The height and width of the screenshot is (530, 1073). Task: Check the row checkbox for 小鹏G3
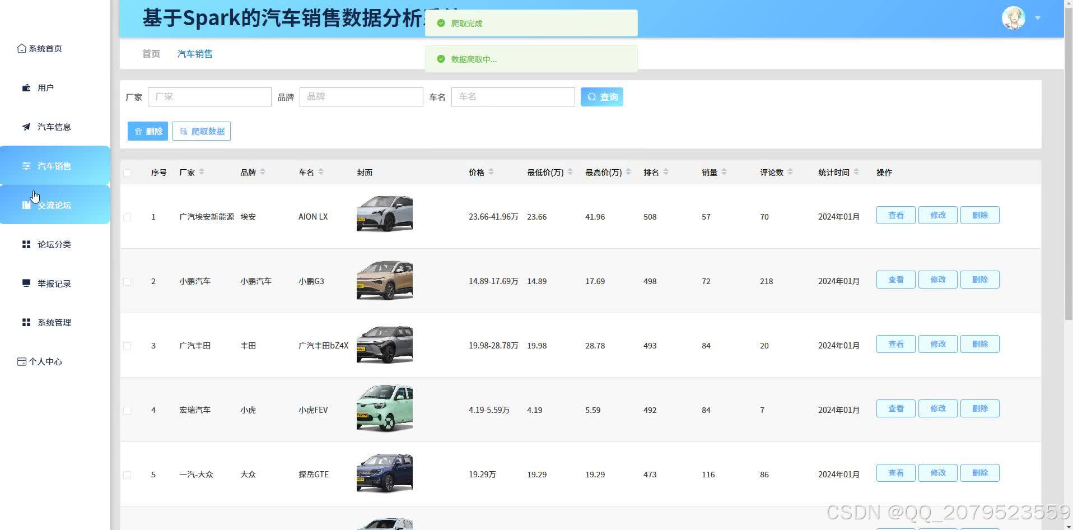click(x=127, y=282)
